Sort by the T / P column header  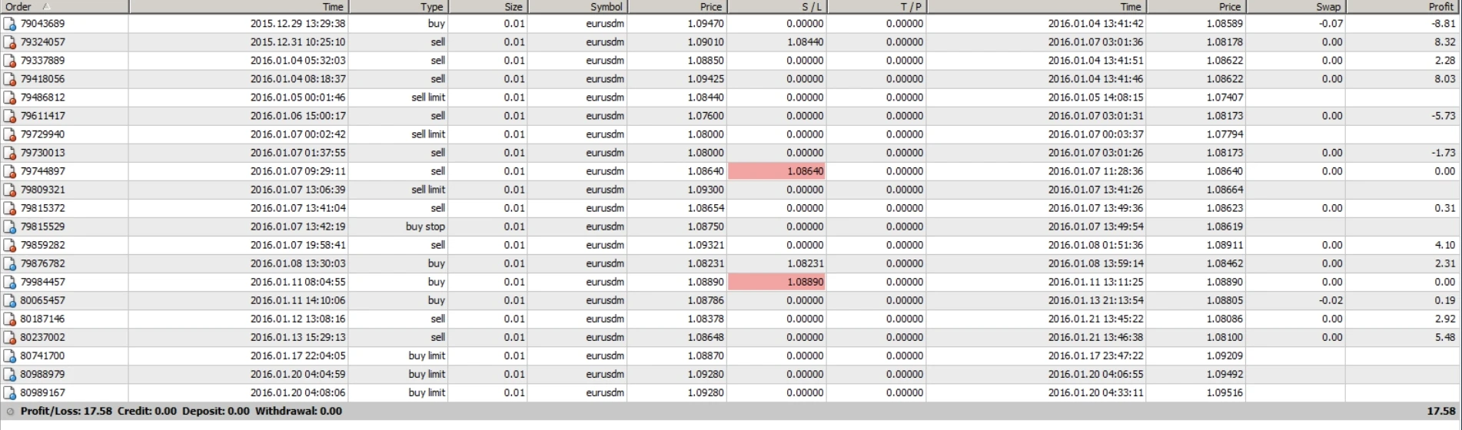coord(876,7)
